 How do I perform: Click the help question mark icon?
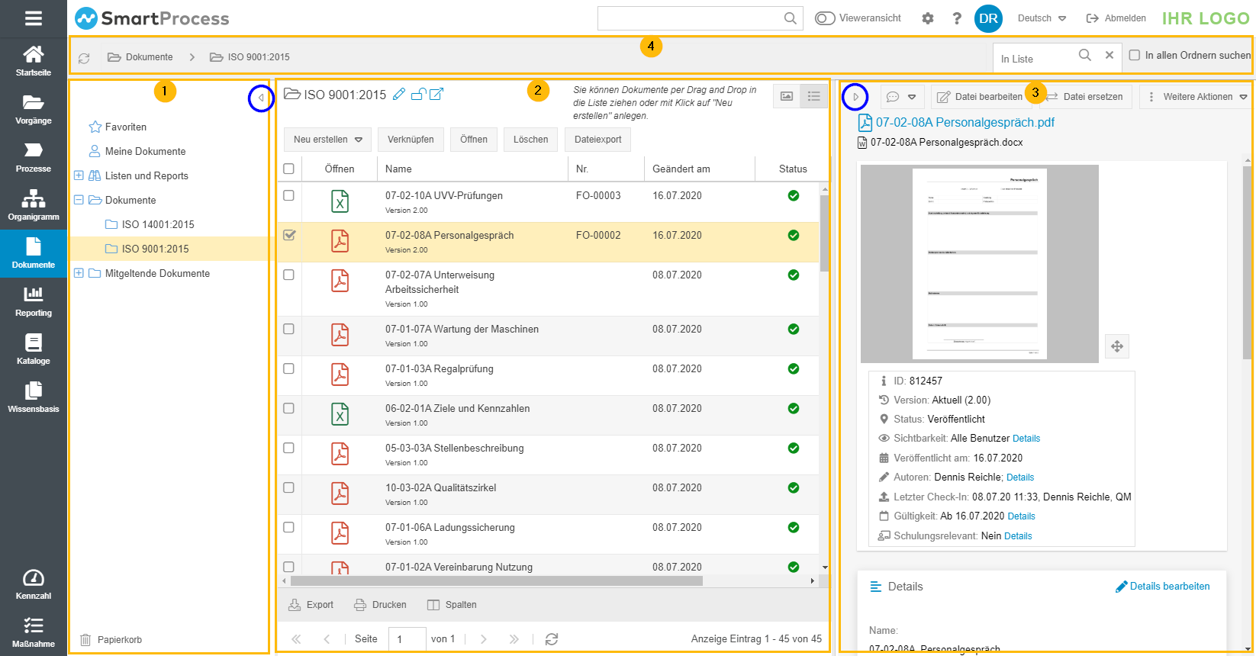tap(957, 18)
